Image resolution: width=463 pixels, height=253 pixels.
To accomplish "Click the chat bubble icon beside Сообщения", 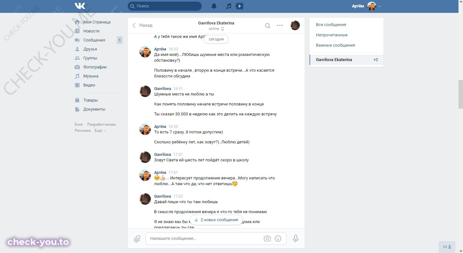I will pyautogui.click(x=77, y=40).
